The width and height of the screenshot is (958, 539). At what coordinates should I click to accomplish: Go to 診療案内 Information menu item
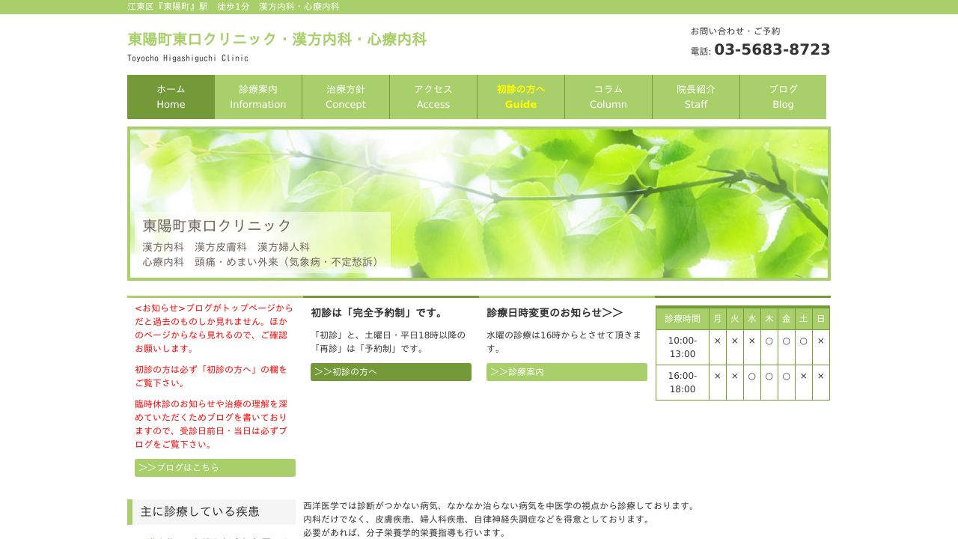click(258, 97)
